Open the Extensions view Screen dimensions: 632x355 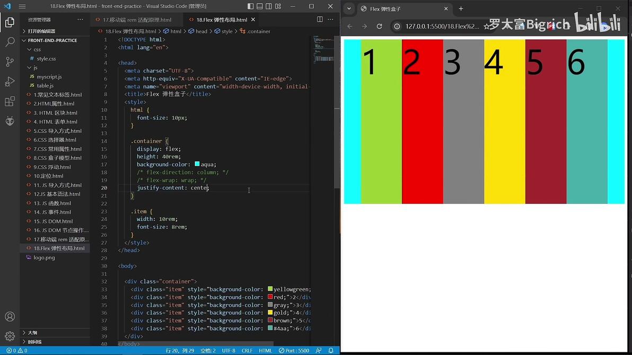click(x=10, y=101)
